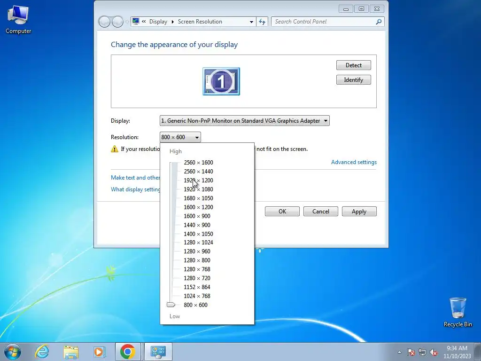Open the Control Panel address bar icon
481x361 pixels.
pos(136,21)
